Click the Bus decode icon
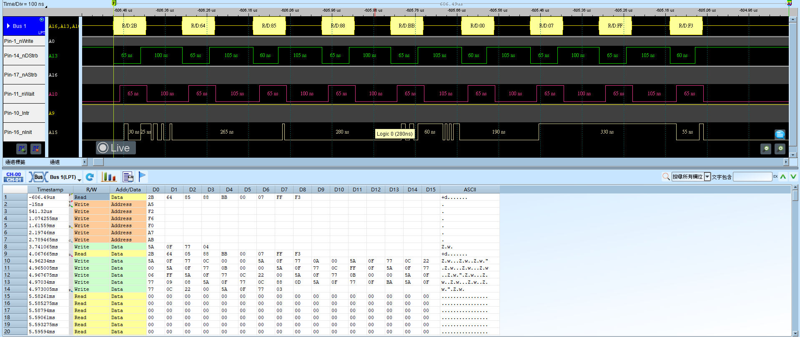Viewport: 800px width, 337px height. (38, 177)
